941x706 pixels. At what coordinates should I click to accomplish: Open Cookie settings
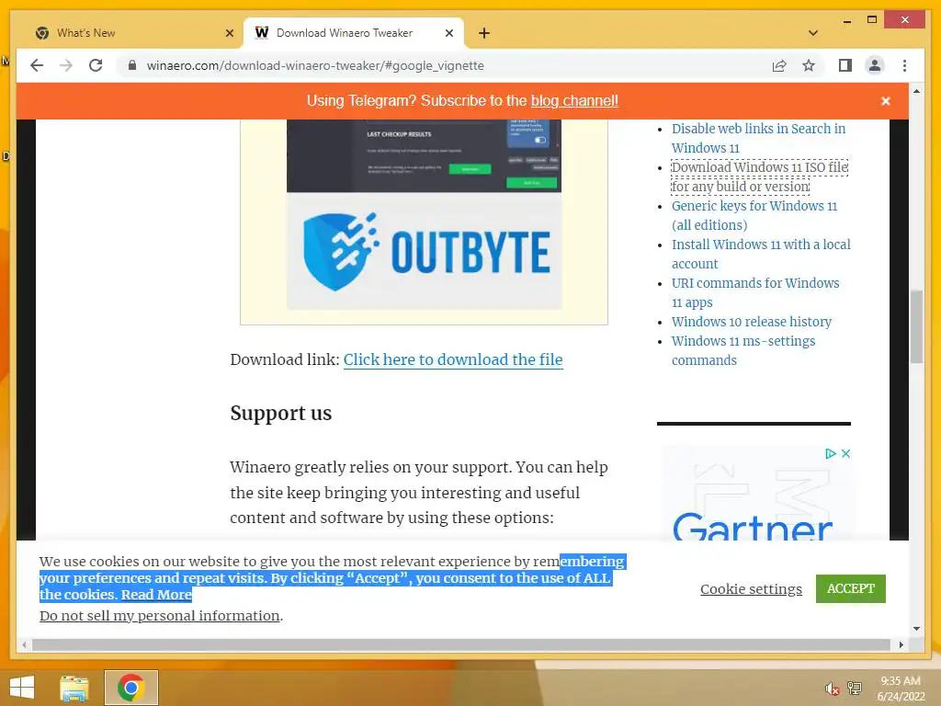751,589
